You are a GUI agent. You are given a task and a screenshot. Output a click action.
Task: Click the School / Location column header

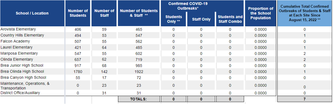point(32,13)
